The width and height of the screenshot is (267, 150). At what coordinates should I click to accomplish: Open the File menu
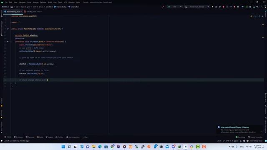click(x=6, y=2)
